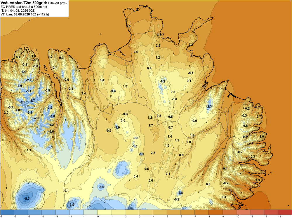Screen dimensions: 292x218
Task: Click the valid time VT: Lau. 08.08.2026 16Z
Action: click(18, 14)
